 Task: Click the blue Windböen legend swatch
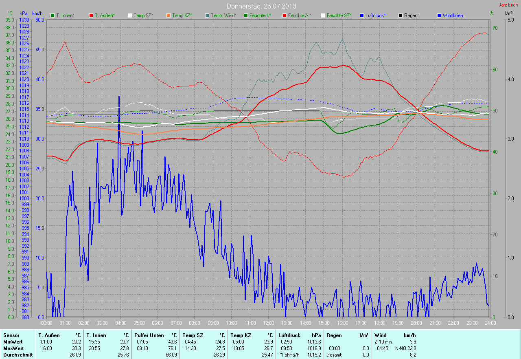click(x=439, y=15)
